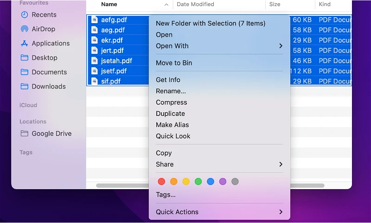Select the file name jsetah.pdf
The height and width of the screenshot is (223, 371).
pos(116,61)
